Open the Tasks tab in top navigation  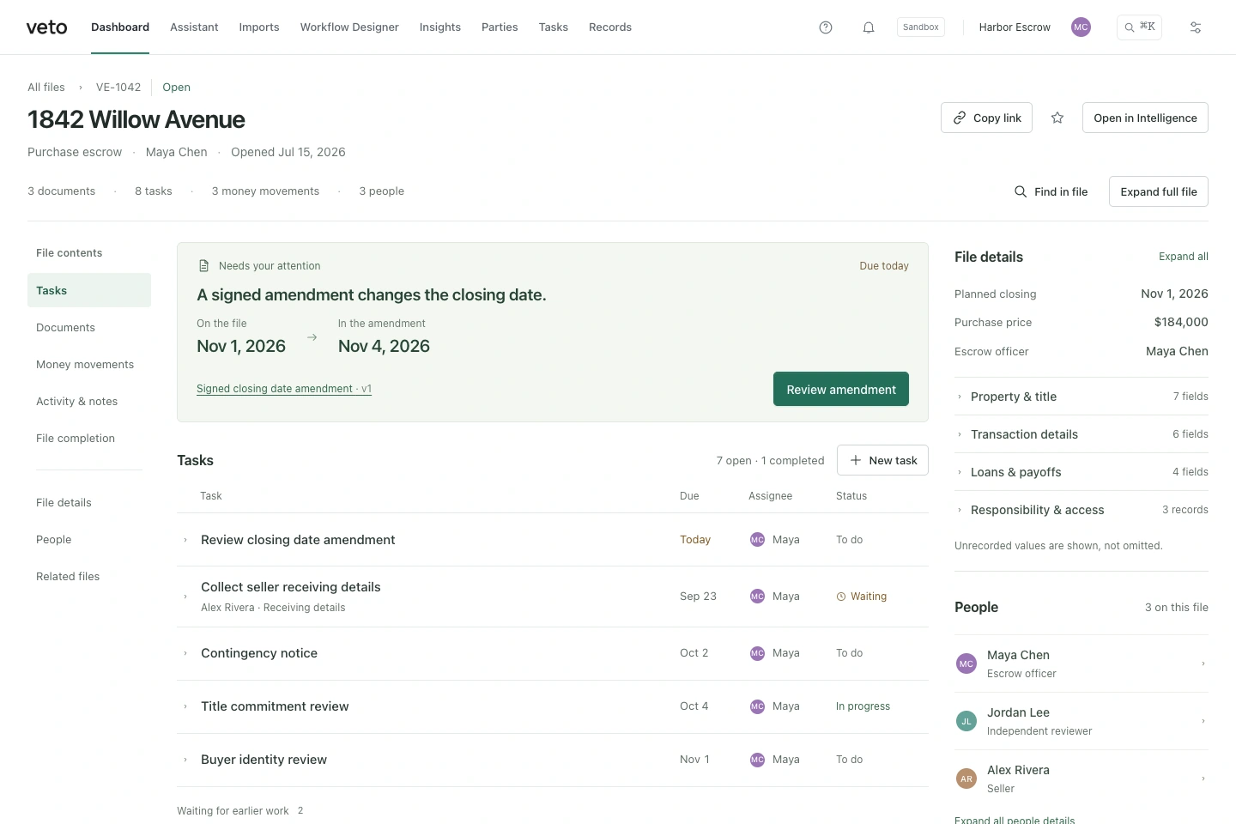(x=554, y=27)
